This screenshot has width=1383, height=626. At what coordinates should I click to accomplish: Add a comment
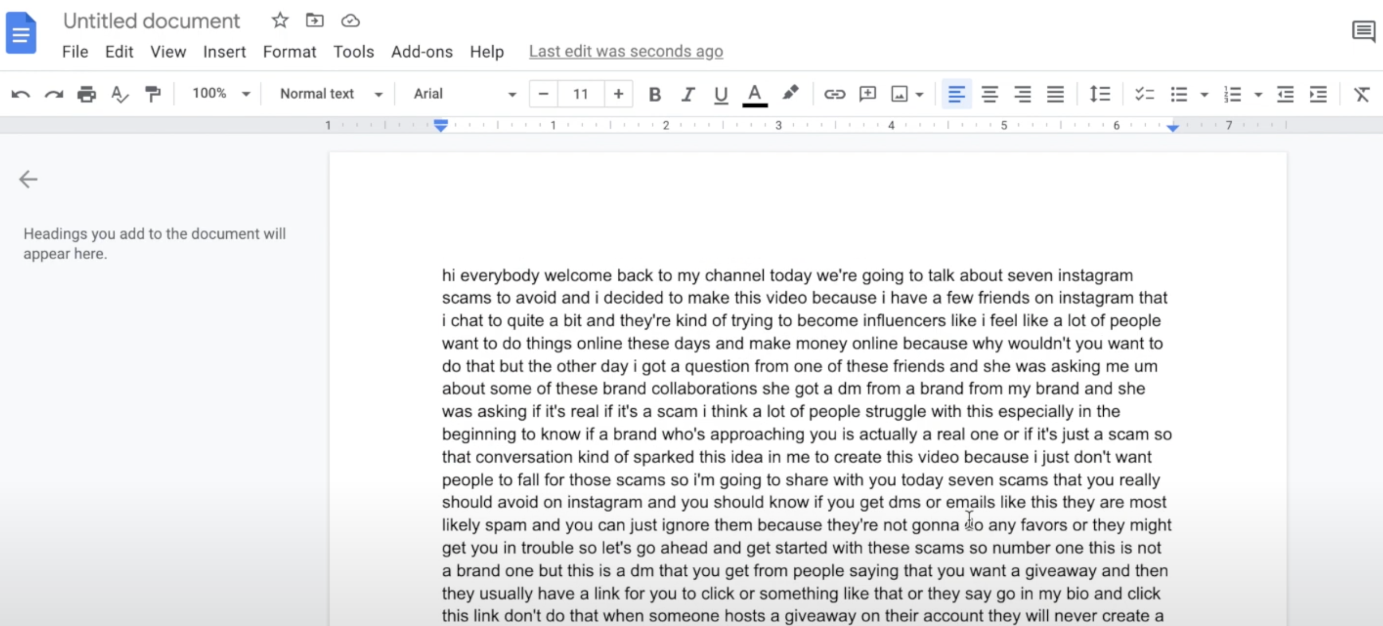[867, 94]
